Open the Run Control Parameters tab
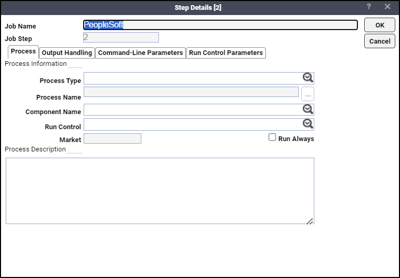Viewport: 400px width, 278px height. (x=226, y=53)
